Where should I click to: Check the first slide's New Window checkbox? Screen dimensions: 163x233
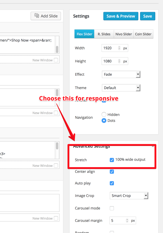(x=56, y=60)
